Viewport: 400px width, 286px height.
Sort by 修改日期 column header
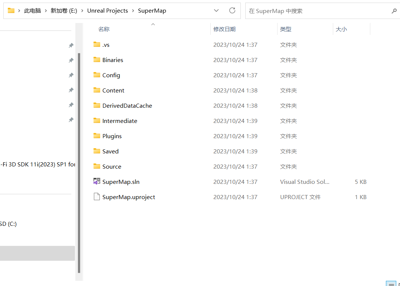point(224,29)
